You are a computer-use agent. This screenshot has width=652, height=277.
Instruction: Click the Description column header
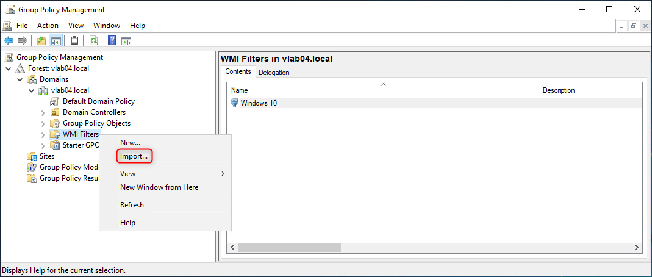[559, 90]
